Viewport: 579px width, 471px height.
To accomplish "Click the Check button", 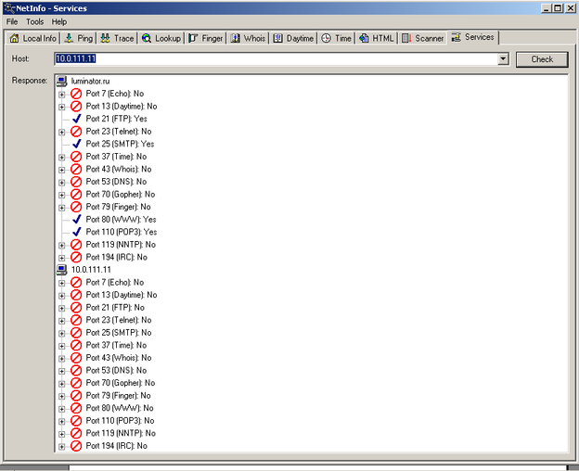I will pos(542,59).
